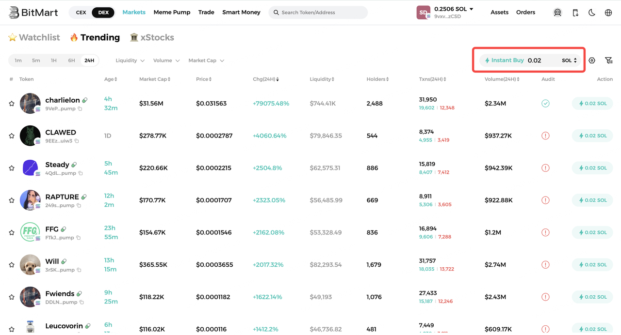Sort table by Volume(24H) column
The width and height of the screenshot is (621, 335).
(502, 79)
